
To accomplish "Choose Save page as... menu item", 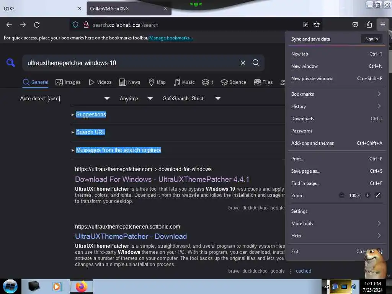I will pos(336,171).
